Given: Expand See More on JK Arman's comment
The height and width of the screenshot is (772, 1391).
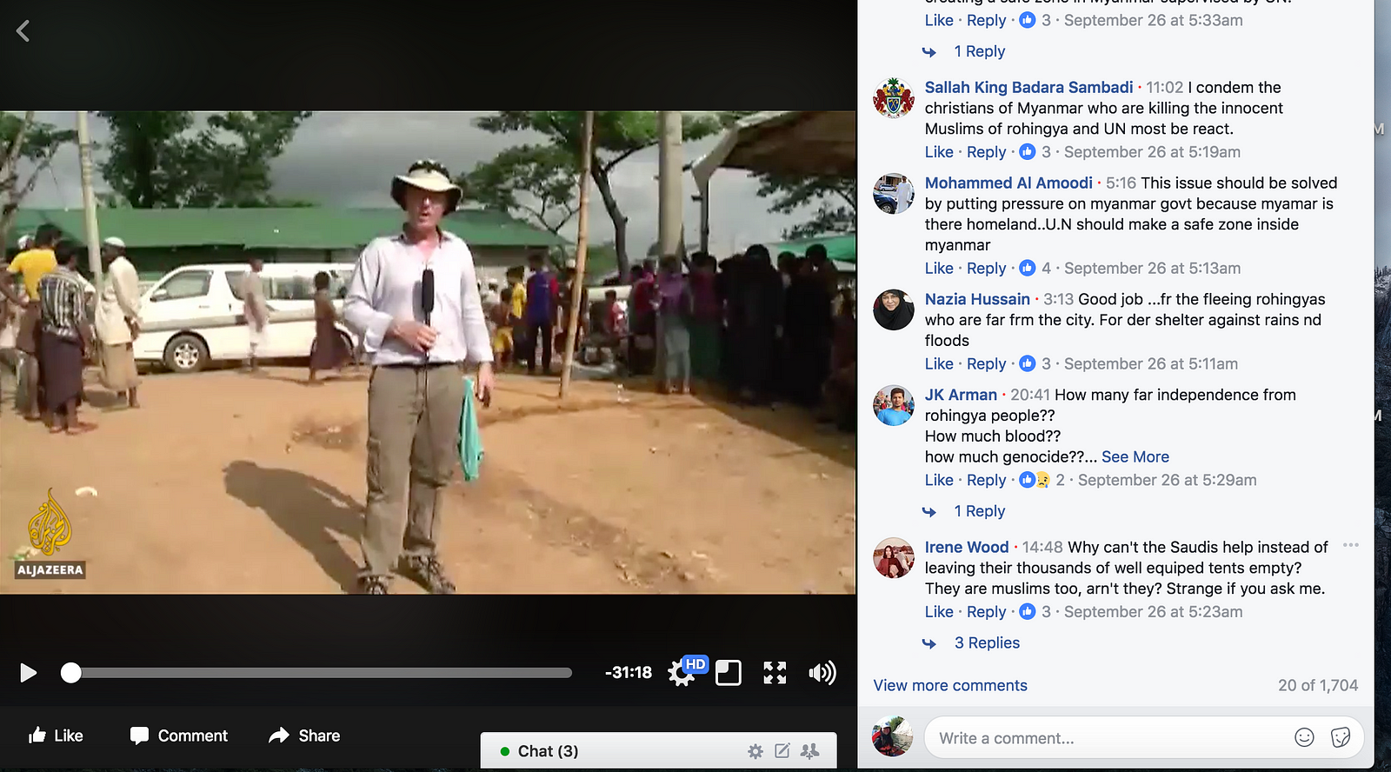Looking at the screenshot, I should [x=1135, y=457].
